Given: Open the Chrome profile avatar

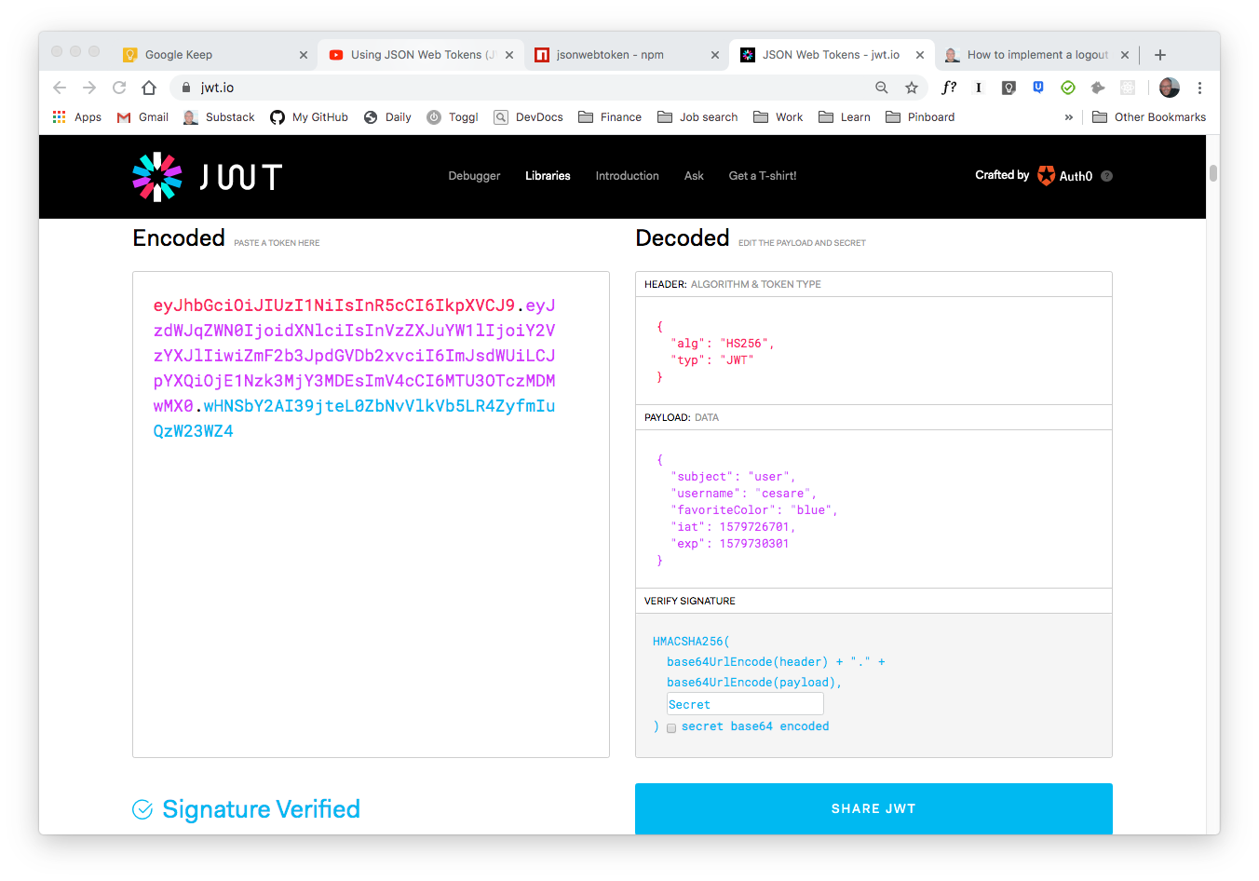Looking at the screenshot, I should (x=1170, y=88).
